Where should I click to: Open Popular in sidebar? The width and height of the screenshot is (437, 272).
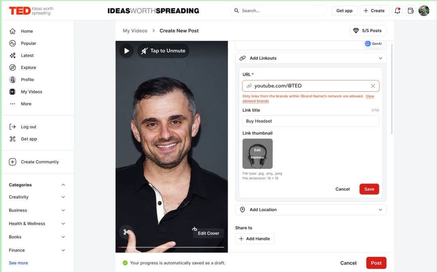(x=28, y=43)
